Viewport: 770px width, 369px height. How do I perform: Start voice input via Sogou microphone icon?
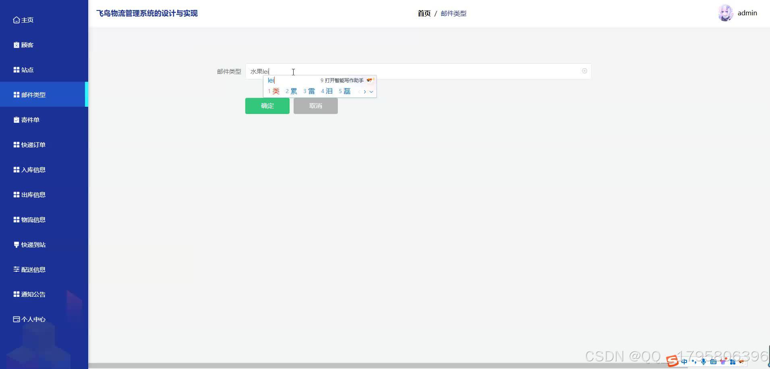704,361
